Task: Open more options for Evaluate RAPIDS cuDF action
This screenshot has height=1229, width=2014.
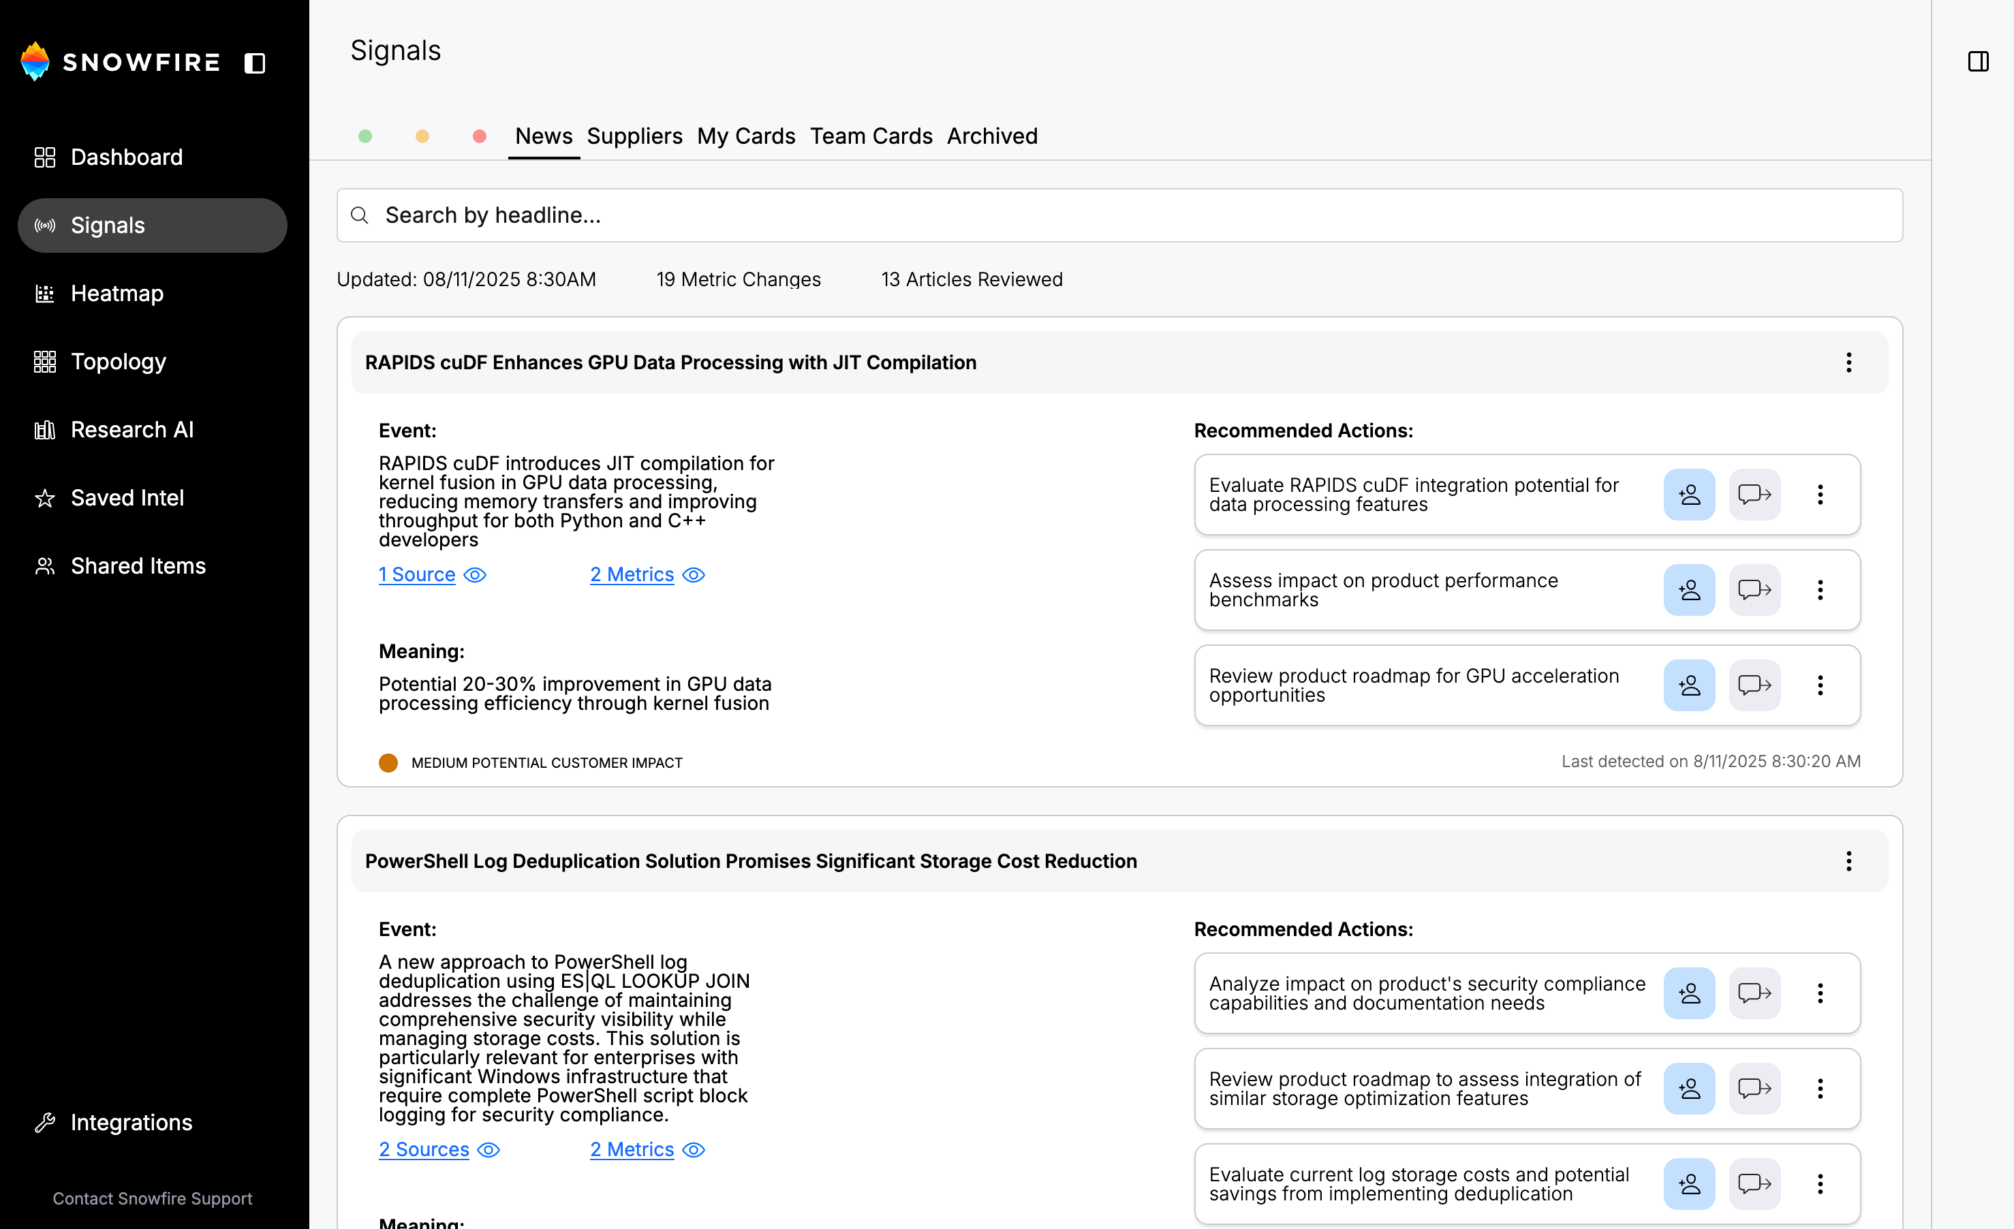Action: pyautogui.click(x=1821, y=495)
